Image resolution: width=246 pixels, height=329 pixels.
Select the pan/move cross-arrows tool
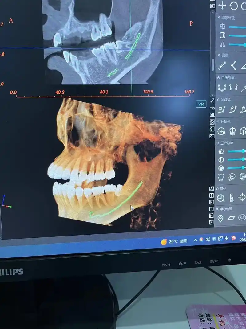(x=222, y=6)
